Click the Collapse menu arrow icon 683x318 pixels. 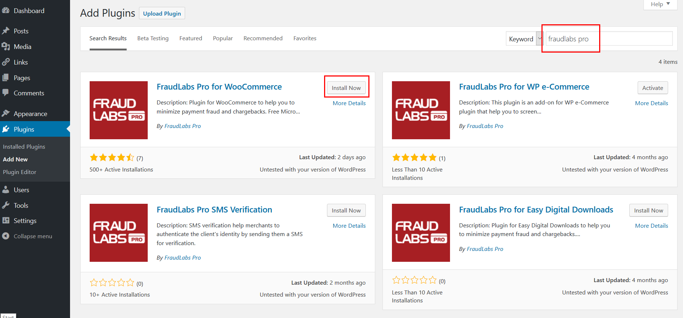pyautogui.click(x=5, y=236)
